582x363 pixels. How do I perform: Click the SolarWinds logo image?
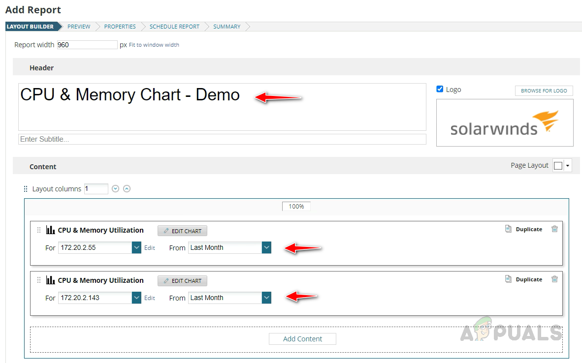pyautogui.click(x=504, y=123)
